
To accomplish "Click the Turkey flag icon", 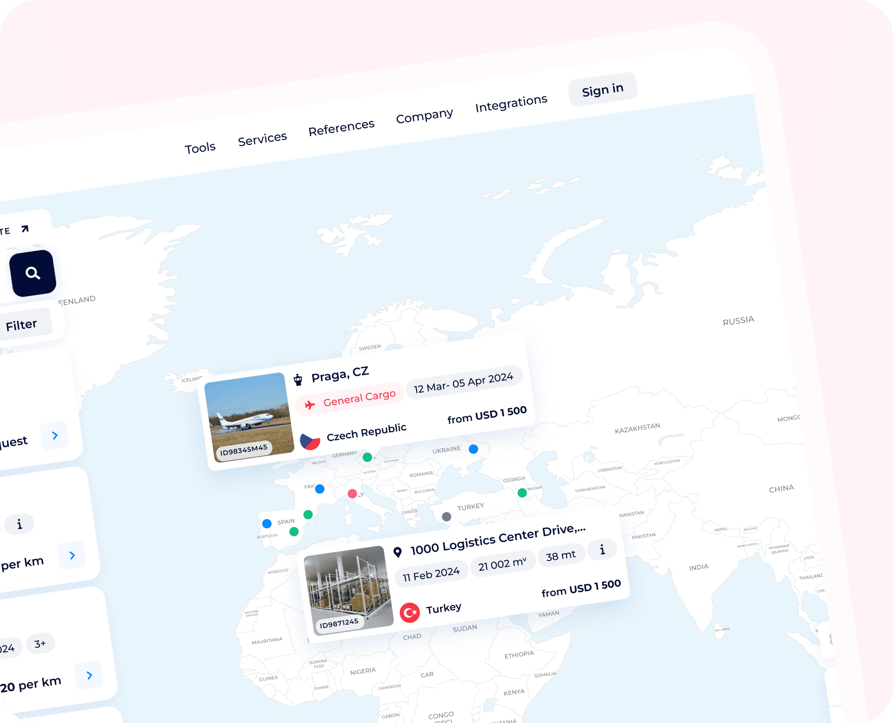I will (x=410, y=613).
